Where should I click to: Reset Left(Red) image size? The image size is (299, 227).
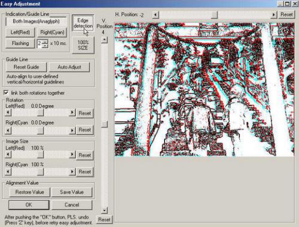[x=85, y=155]
